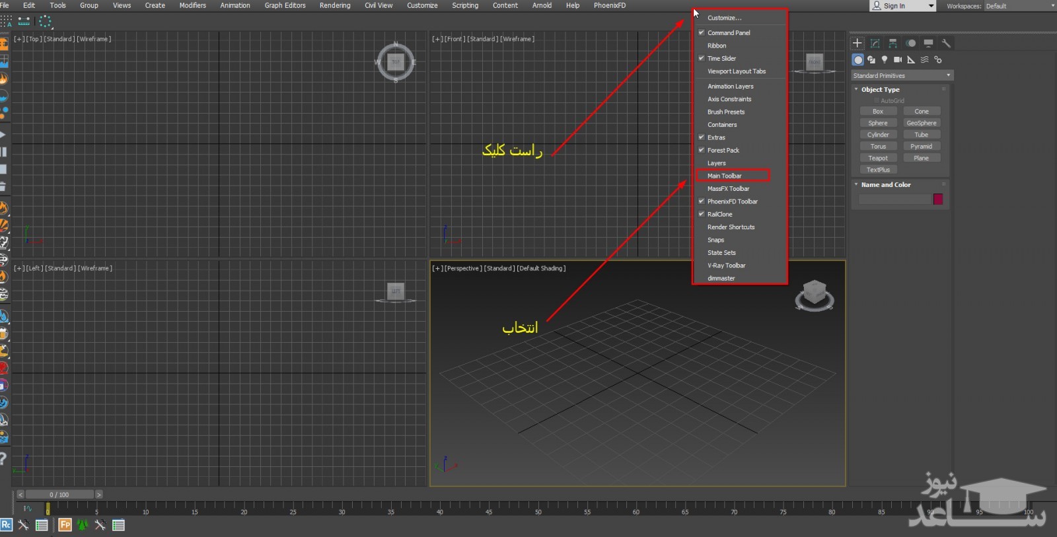Screen dimensions: 1057x537
Task: Open the Standard Primitives dropdown
Action: click(901, 76)
